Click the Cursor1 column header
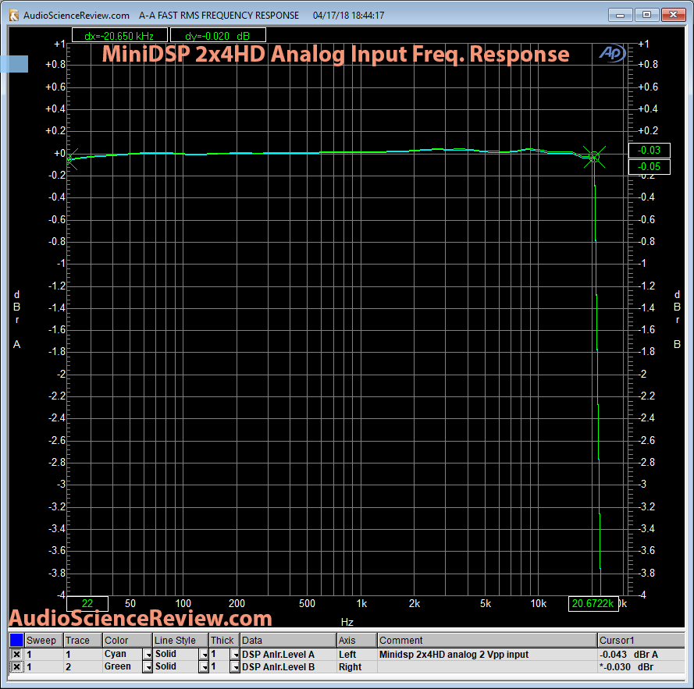The image size is (694, 689). pyautogui.click(x=642, y=641)
